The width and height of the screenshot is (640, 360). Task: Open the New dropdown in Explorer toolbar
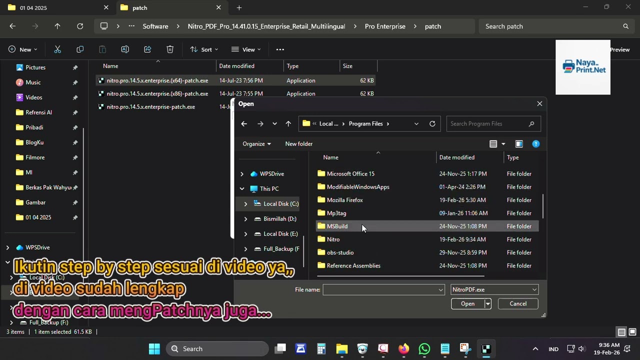click(23, 49)
